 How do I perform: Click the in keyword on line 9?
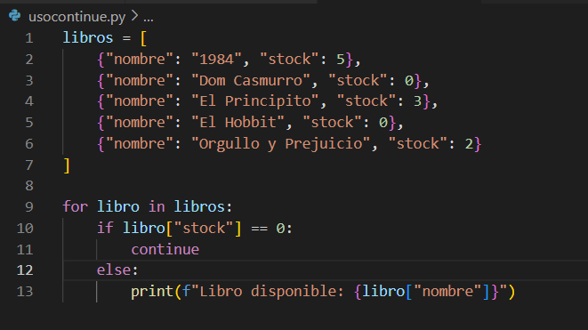click(x=157, y=206)
